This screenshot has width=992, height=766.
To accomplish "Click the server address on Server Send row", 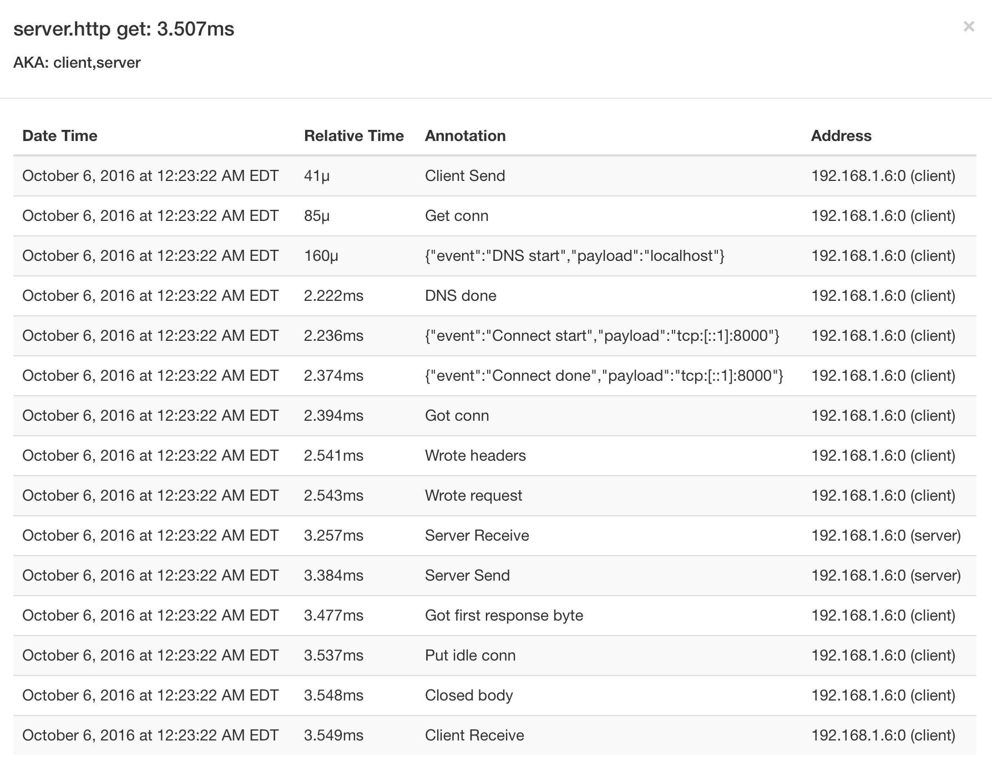I will point(885,576).
